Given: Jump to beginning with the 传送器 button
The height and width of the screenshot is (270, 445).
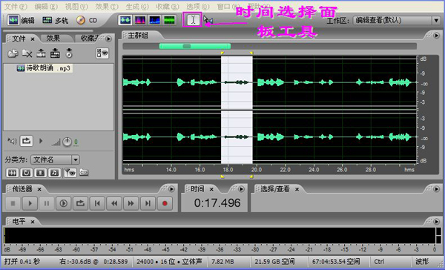Looking at the screenshot, I should pos(97,203).
